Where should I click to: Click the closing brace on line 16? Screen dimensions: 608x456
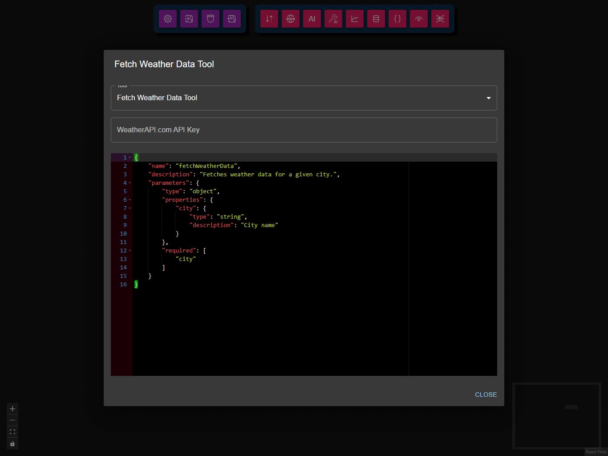tap(136, 285)
